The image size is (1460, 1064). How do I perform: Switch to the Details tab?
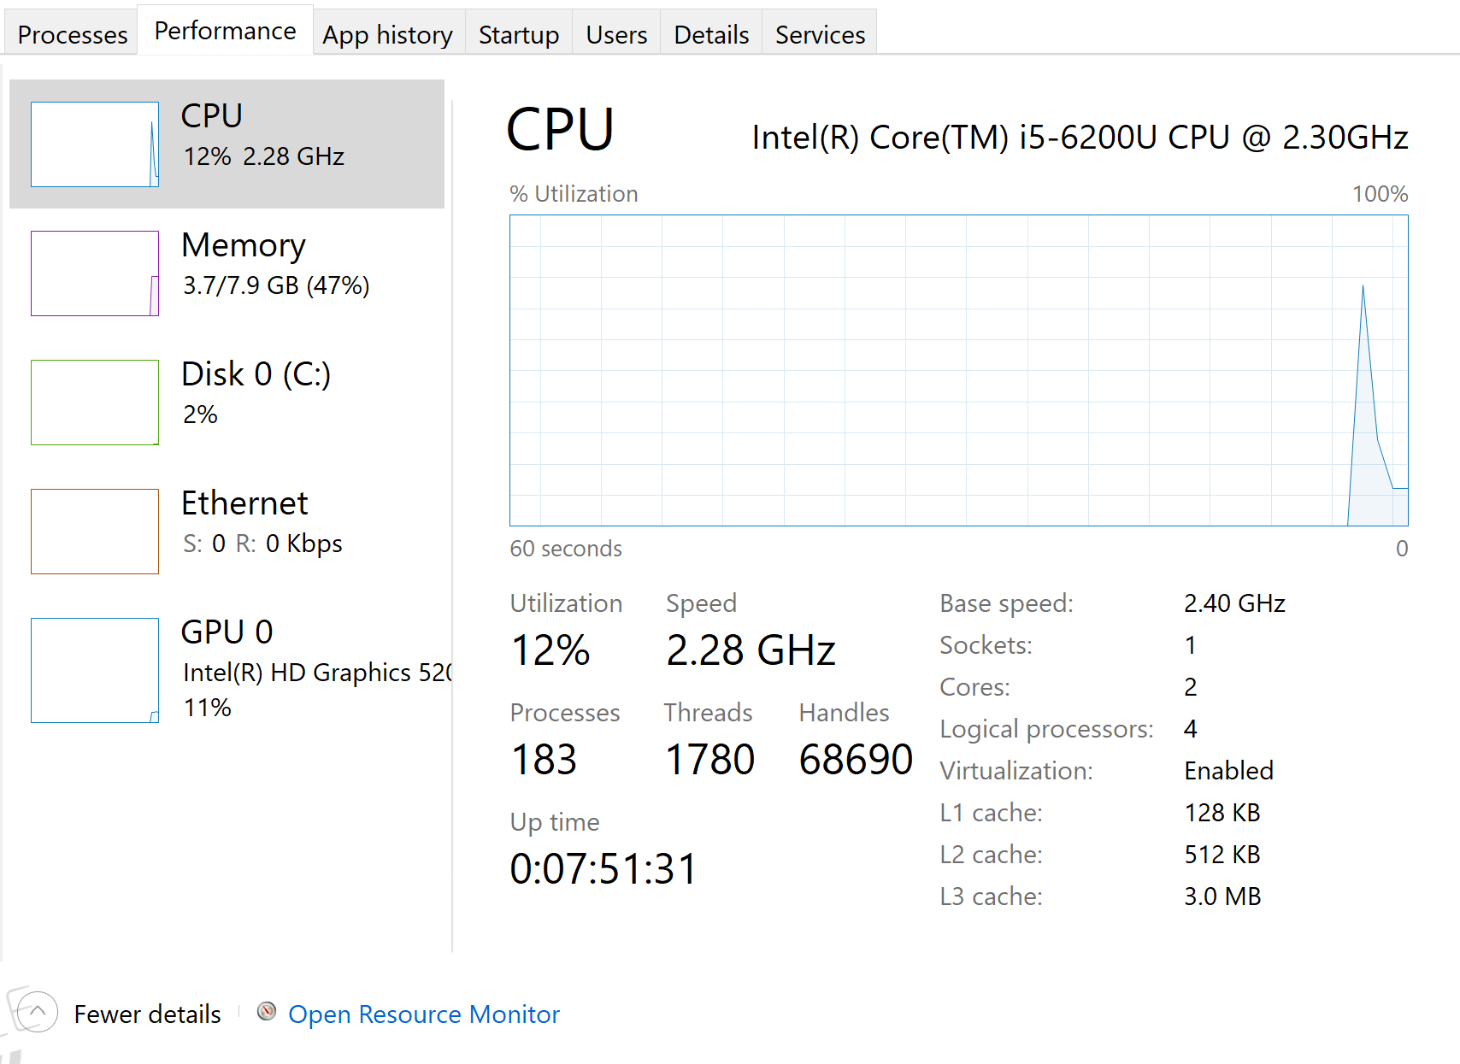710,35
